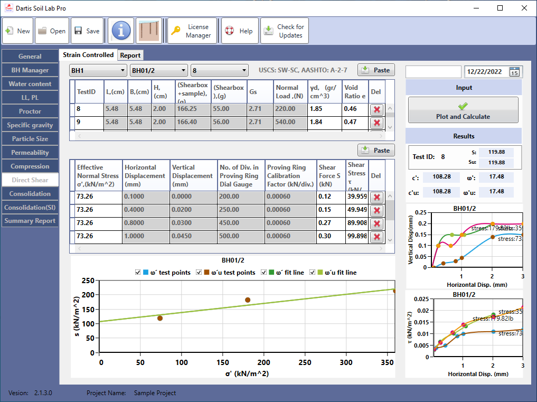
Task: Open Permeability section
Action: pyautogui.click(x=30, y=153)
